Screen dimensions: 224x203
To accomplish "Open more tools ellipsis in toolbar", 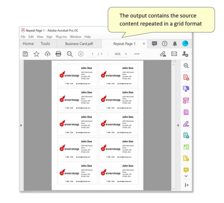I will 137,54.
